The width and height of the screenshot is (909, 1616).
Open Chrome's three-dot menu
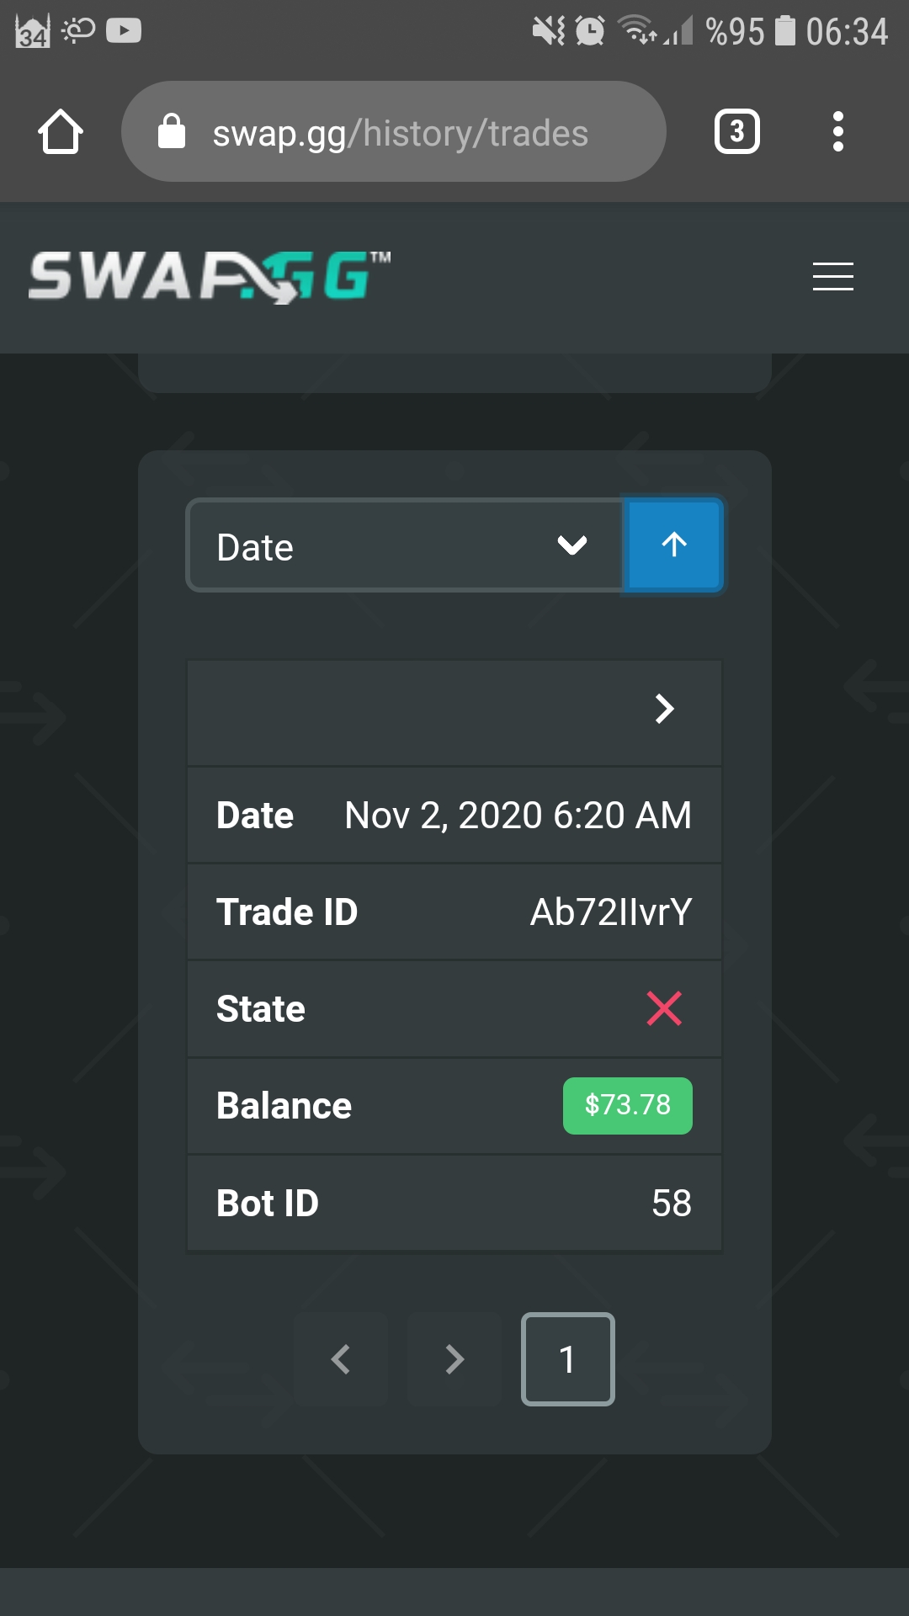pyautogui.click(x=838, y=131)
